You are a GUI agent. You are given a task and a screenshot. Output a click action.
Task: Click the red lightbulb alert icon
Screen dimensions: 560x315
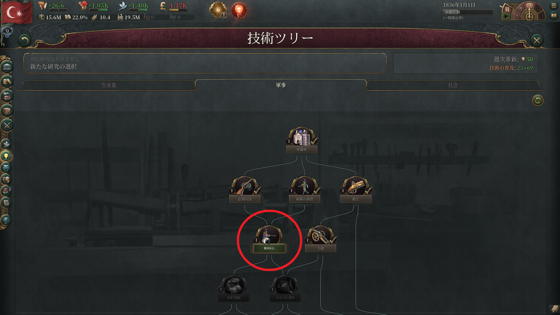pyautogui.click(x=239, y=10)
